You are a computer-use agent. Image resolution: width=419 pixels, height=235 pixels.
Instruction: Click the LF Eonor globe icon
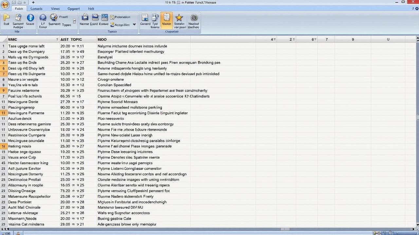click(43, 18)
